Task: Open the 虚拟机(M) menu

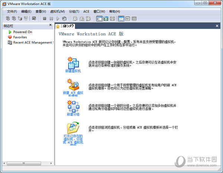Action: coord(57,12)
